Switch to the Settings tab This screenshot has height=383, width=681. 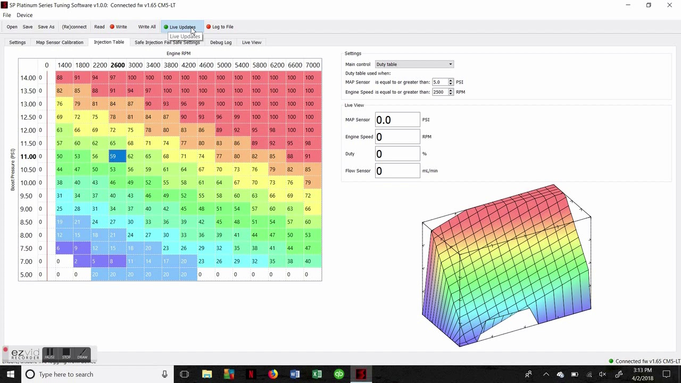click(x=17, y=42)
